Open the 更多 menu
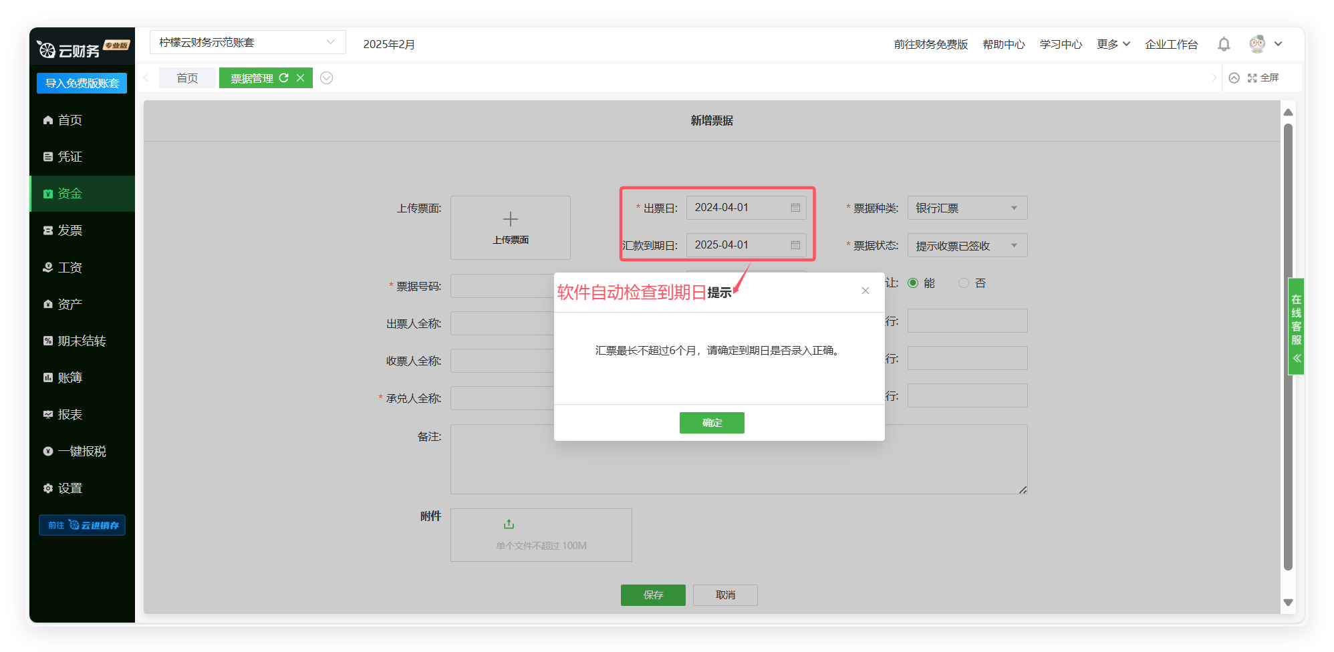1334x652 pixels. click(x=1113, y=44)
